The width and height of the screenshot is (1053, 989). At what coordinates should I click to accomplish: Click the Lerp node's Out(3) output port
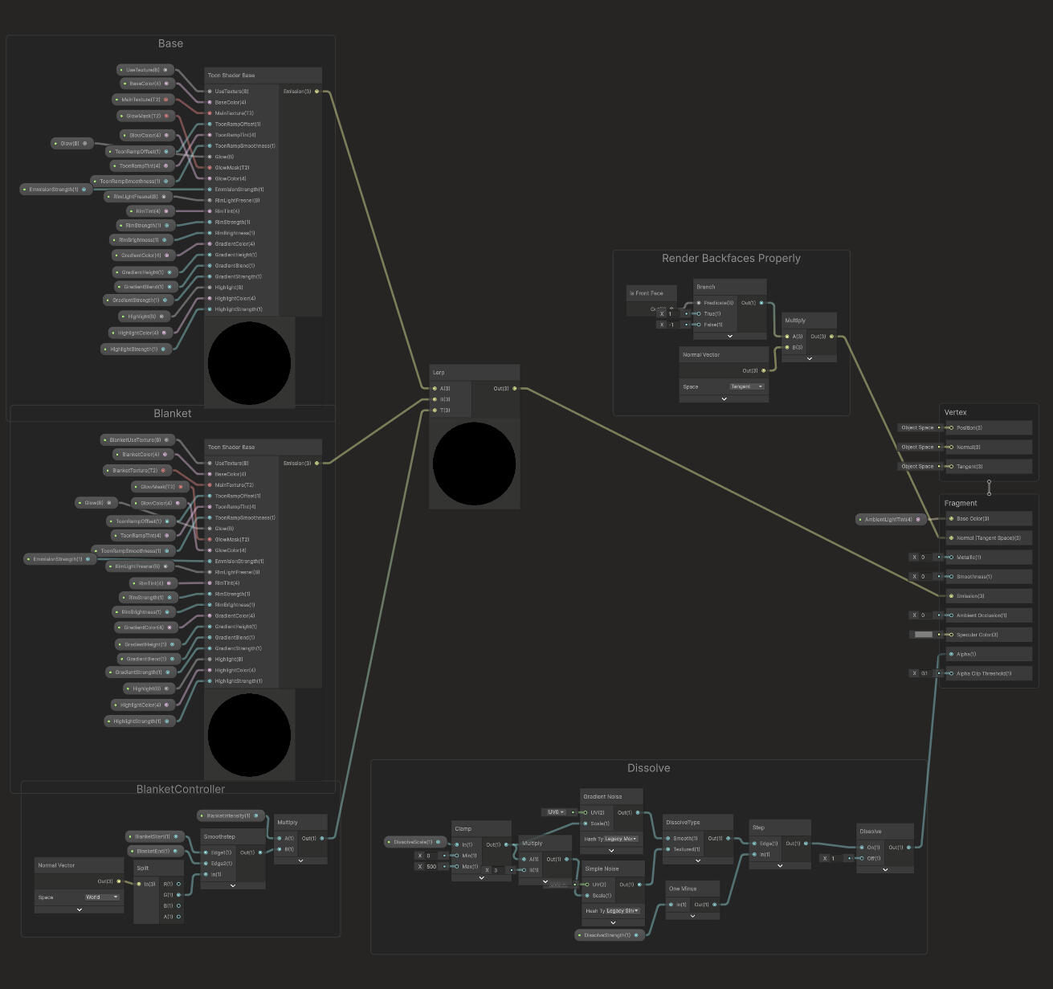pos(515,389)
